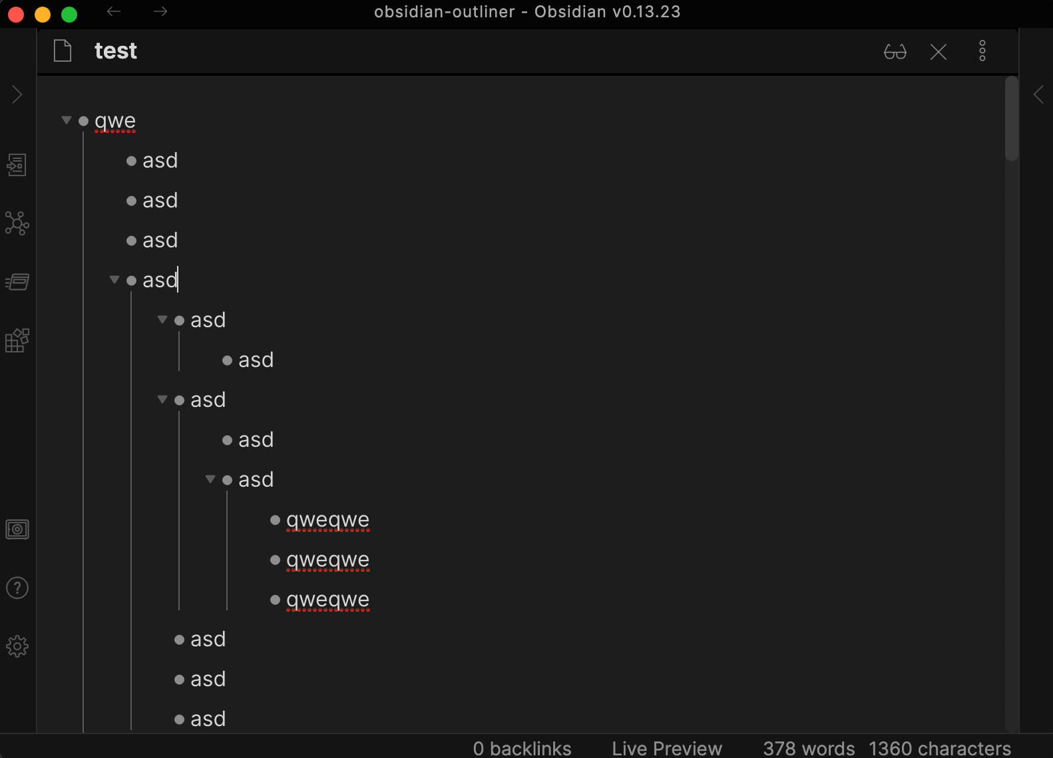
Task: Click the yellow macOS minimize button
Action: coord(43,13)
